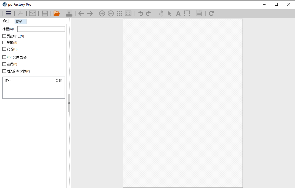Toggle the 灰度(R) grayscale checkbox
Image resolution: width=295 pixels, height=188 pixels.
4,43
